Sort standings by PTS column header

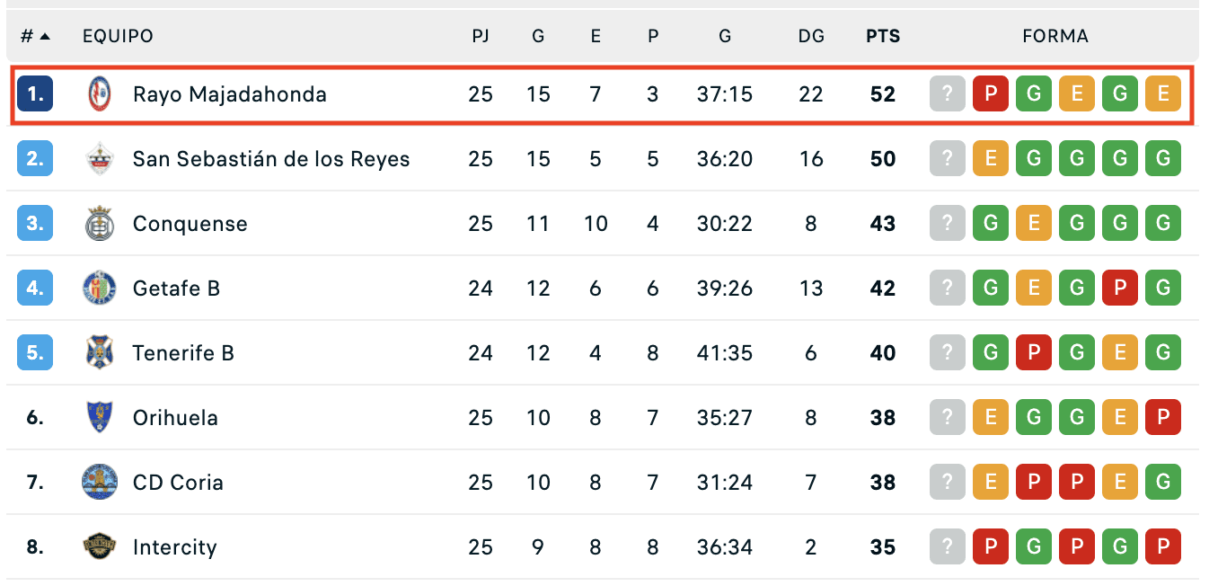pyautogui.click(x=883, y=37)
